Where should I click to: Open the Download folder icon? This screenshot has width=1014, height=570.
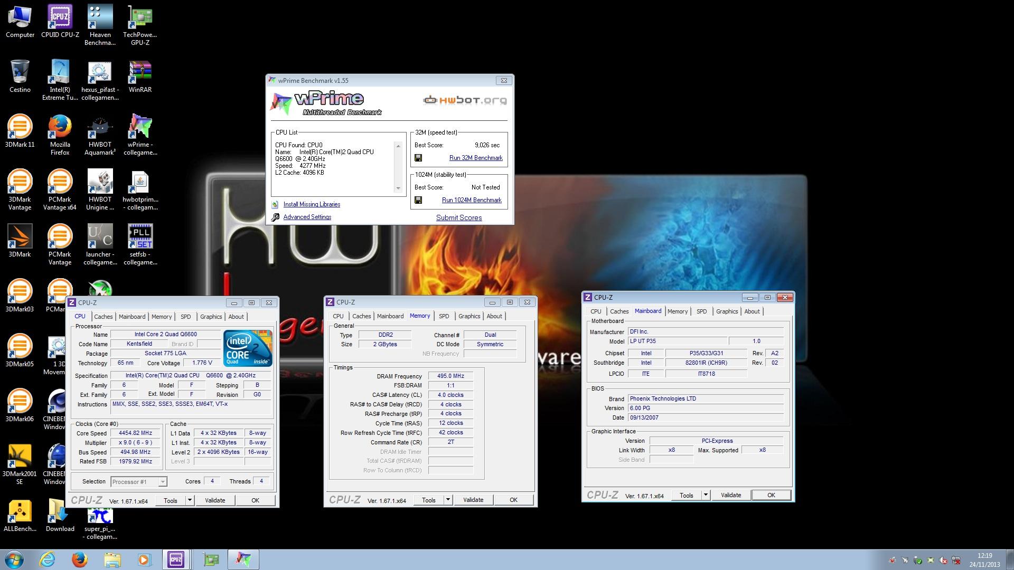[x=60, y=516]
